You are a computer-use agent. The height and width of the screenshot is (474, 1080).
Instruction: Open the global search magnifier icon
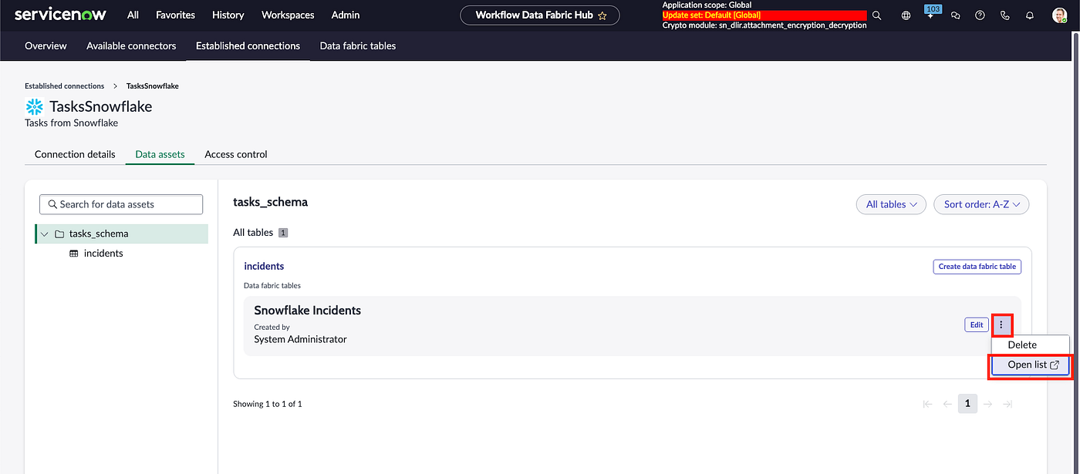point(876,15)
